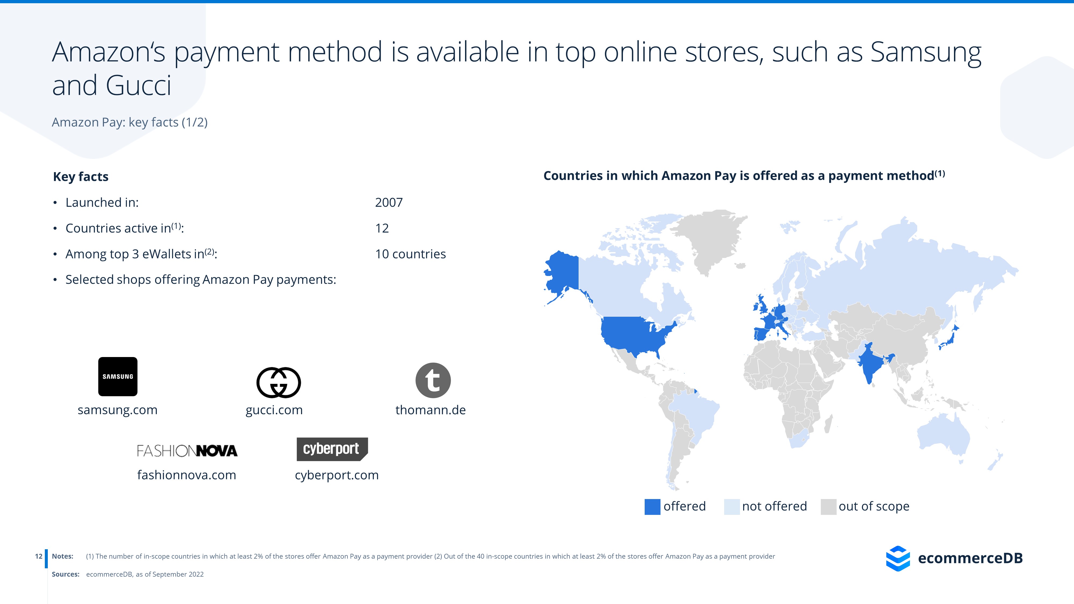This screenshot has height=604, width=1074.
Task: Open the cyberport.com link text
Action: point(336,475)
